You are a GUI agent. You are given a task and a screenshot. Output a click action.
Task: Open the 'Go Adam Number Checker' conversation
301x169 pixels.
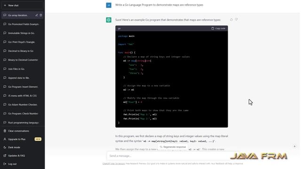pyautogui.click(x=22, y=105)
